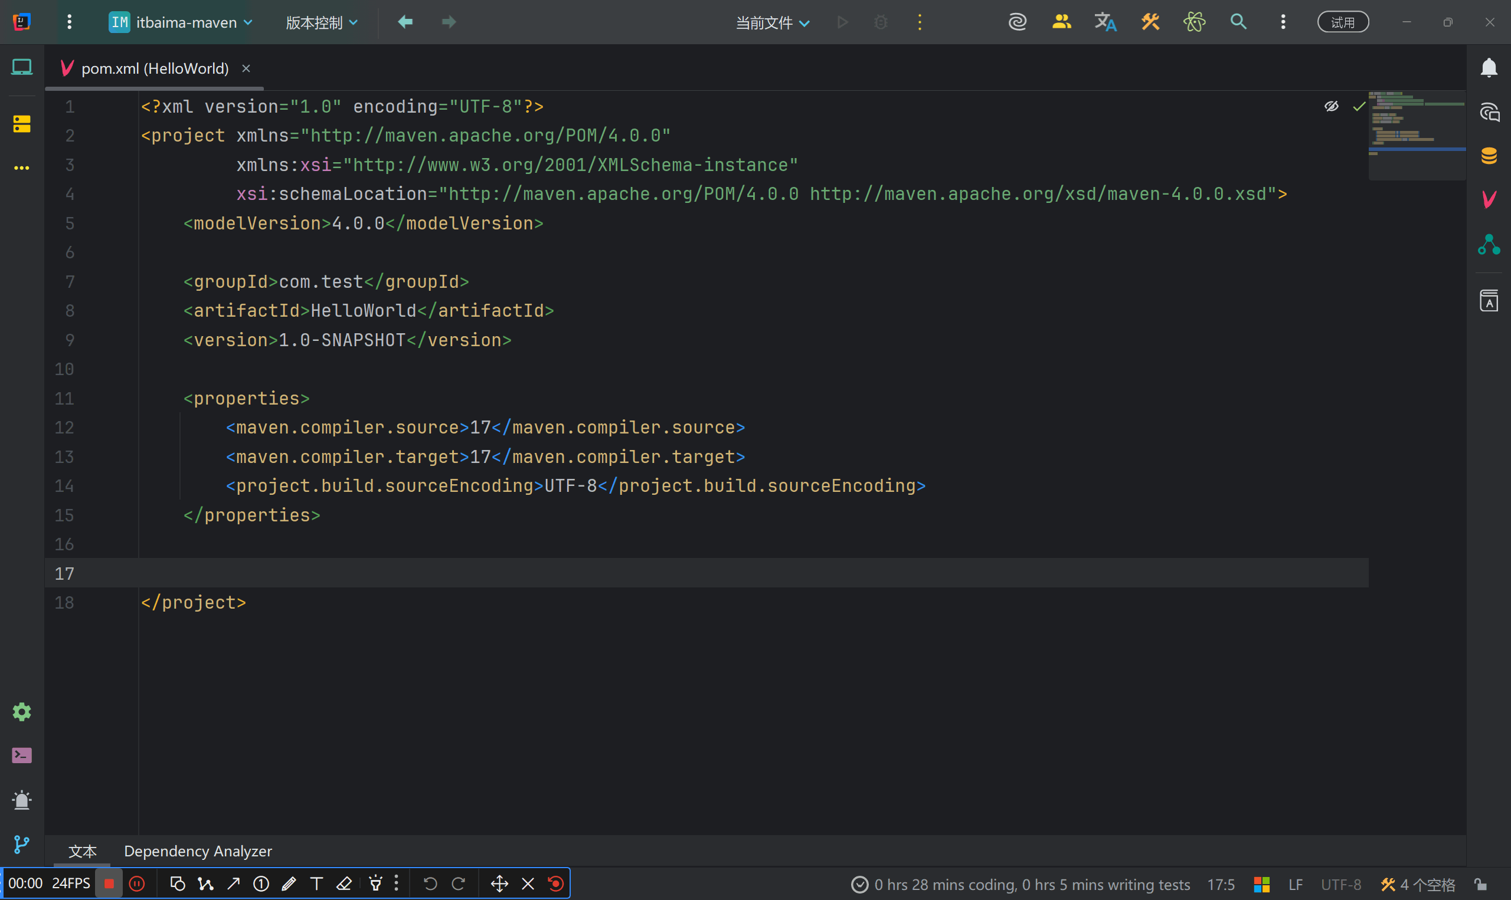Image resolution: width=1511 pixels, height=900 pixels.
Task: Open the Terminal tool window
Action: [x=22, y=755]
